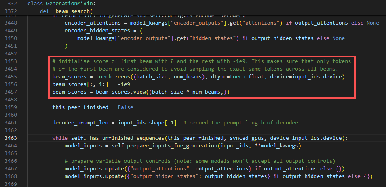Click line number 3467 in the gutter
The image size is (386, 187).
click(x=11, y=168)
